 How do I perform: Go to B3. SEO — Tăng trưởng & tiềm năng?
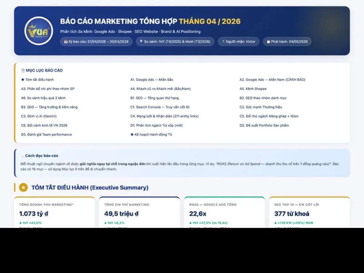point(49,107)
